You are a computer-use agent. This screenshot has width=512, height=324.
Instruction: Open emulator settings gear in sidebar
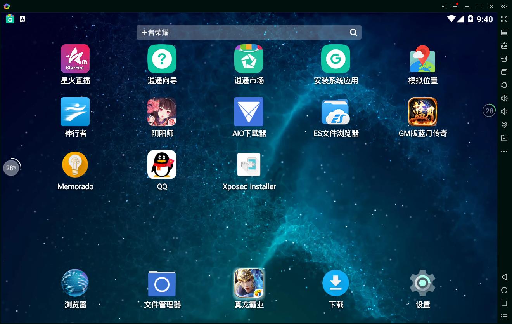[504, 85]
